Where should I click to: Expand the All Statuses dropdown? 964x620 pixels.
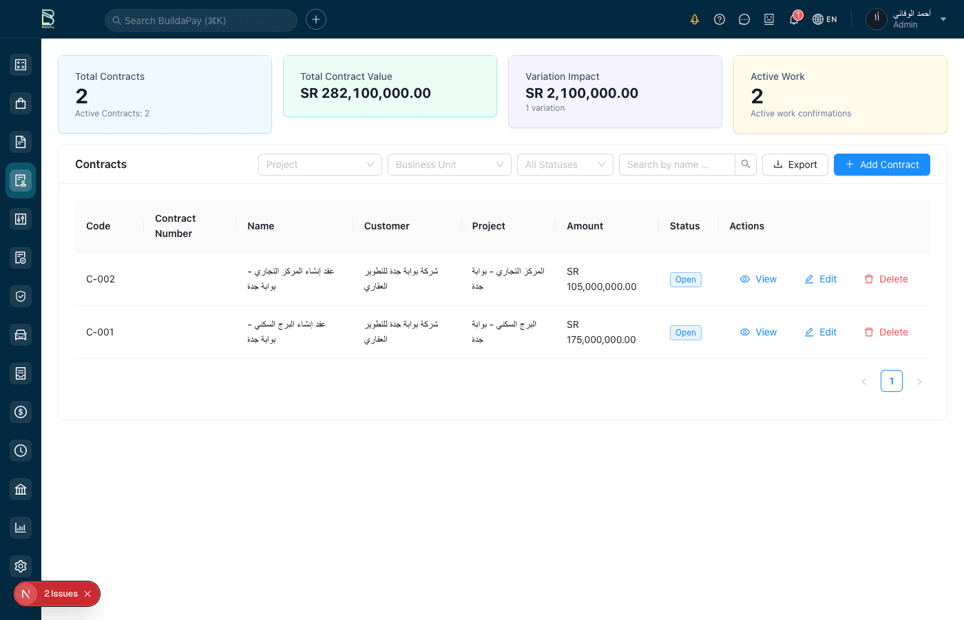click(565, 164)
